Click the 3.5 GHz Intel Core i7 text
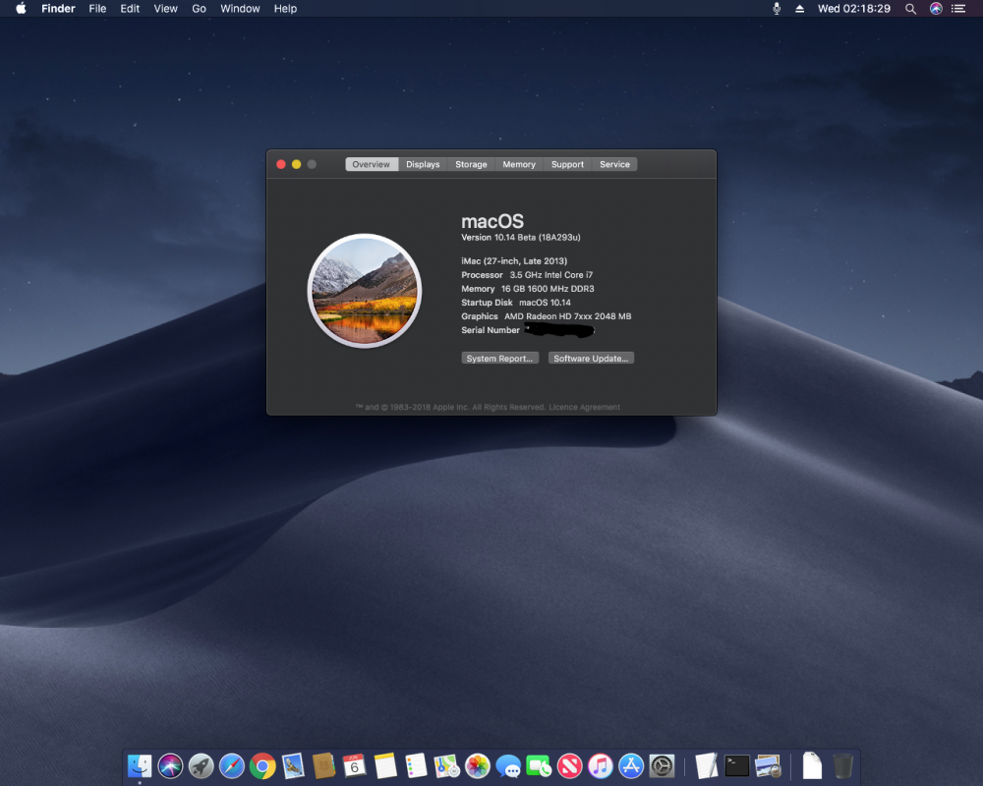 (551, 274)
